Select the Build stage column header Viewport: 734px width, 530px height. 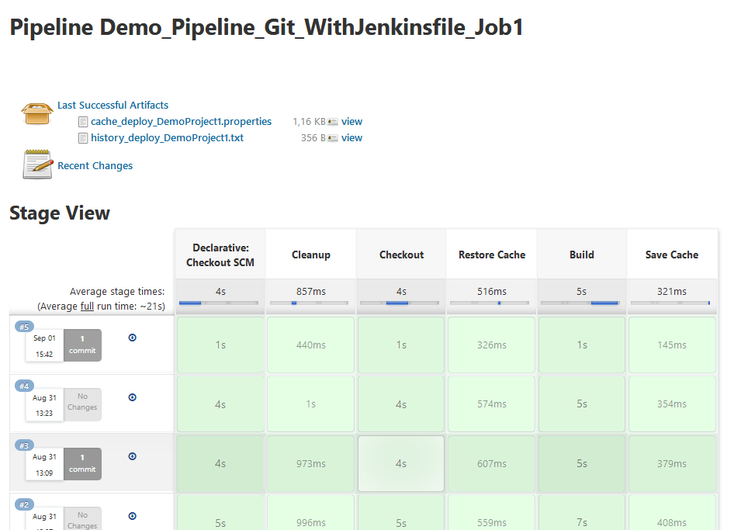581,255
